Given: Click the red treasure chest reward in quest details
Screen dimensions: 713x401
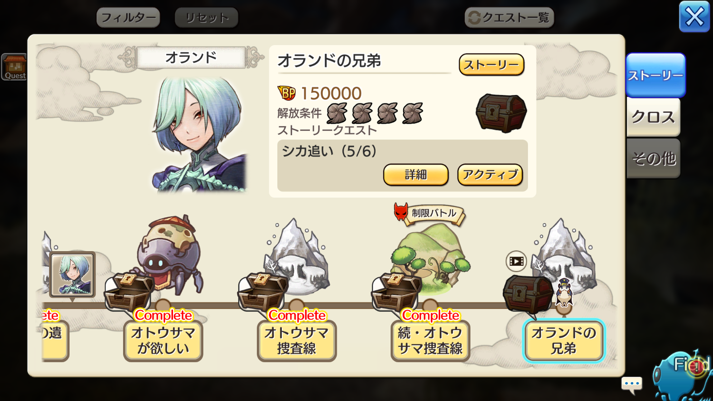Looking at the screenshot, I should pos(501,112).
